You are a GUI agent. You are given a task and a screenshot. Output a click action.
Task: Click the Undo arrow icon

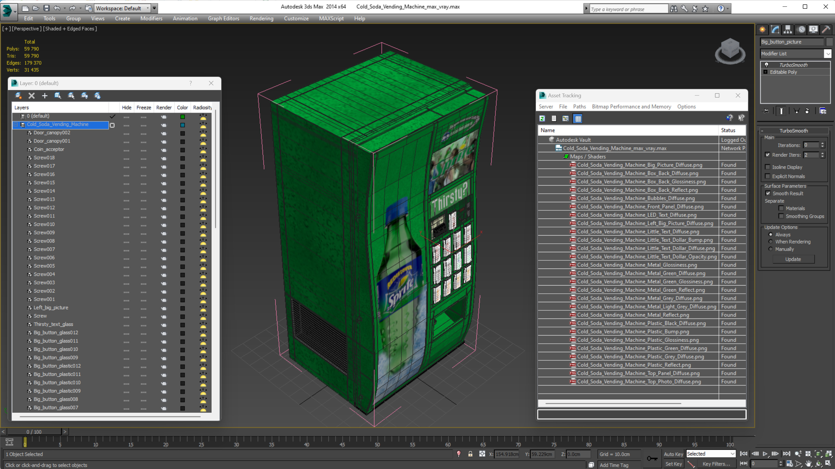click(x=57, y=8)
